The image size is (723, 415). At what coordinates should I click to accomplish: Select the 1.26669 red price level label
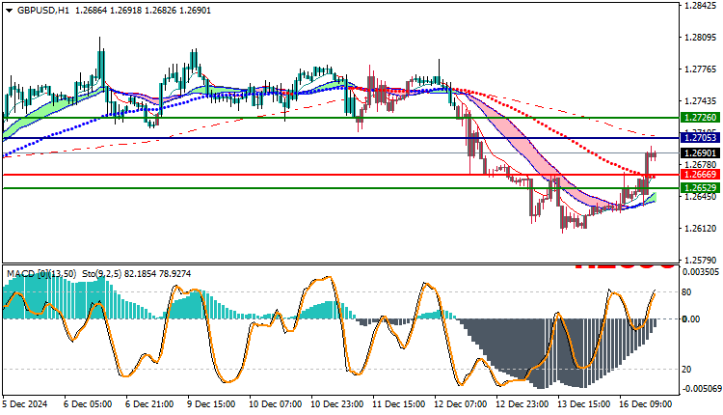(x=701, y=175)
